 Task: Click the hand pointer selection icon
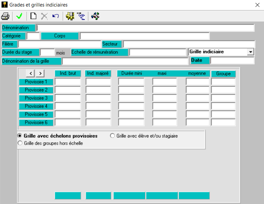[x=81, y=16]
